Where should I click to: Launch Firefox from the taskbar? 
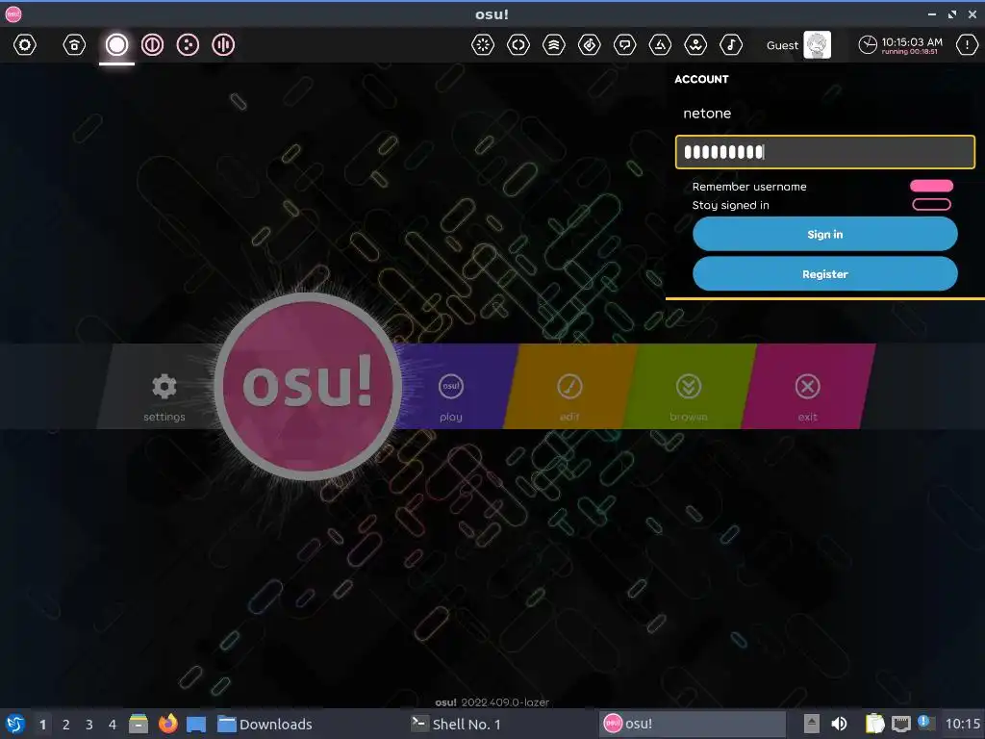pyautogui.click(x=167, y=724)
